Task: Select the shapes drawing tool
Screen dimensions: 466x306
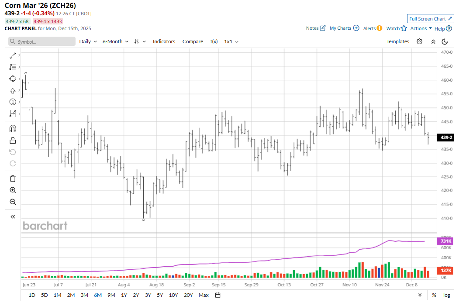Action: (13, 79)
